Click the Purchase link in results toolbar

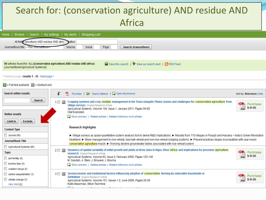[77, 94]
